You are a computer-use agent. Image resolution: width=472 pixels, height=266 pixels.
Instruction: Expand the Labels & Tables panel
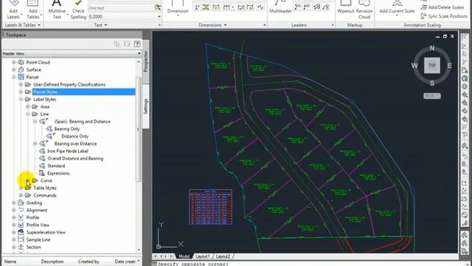pos(23,25)
